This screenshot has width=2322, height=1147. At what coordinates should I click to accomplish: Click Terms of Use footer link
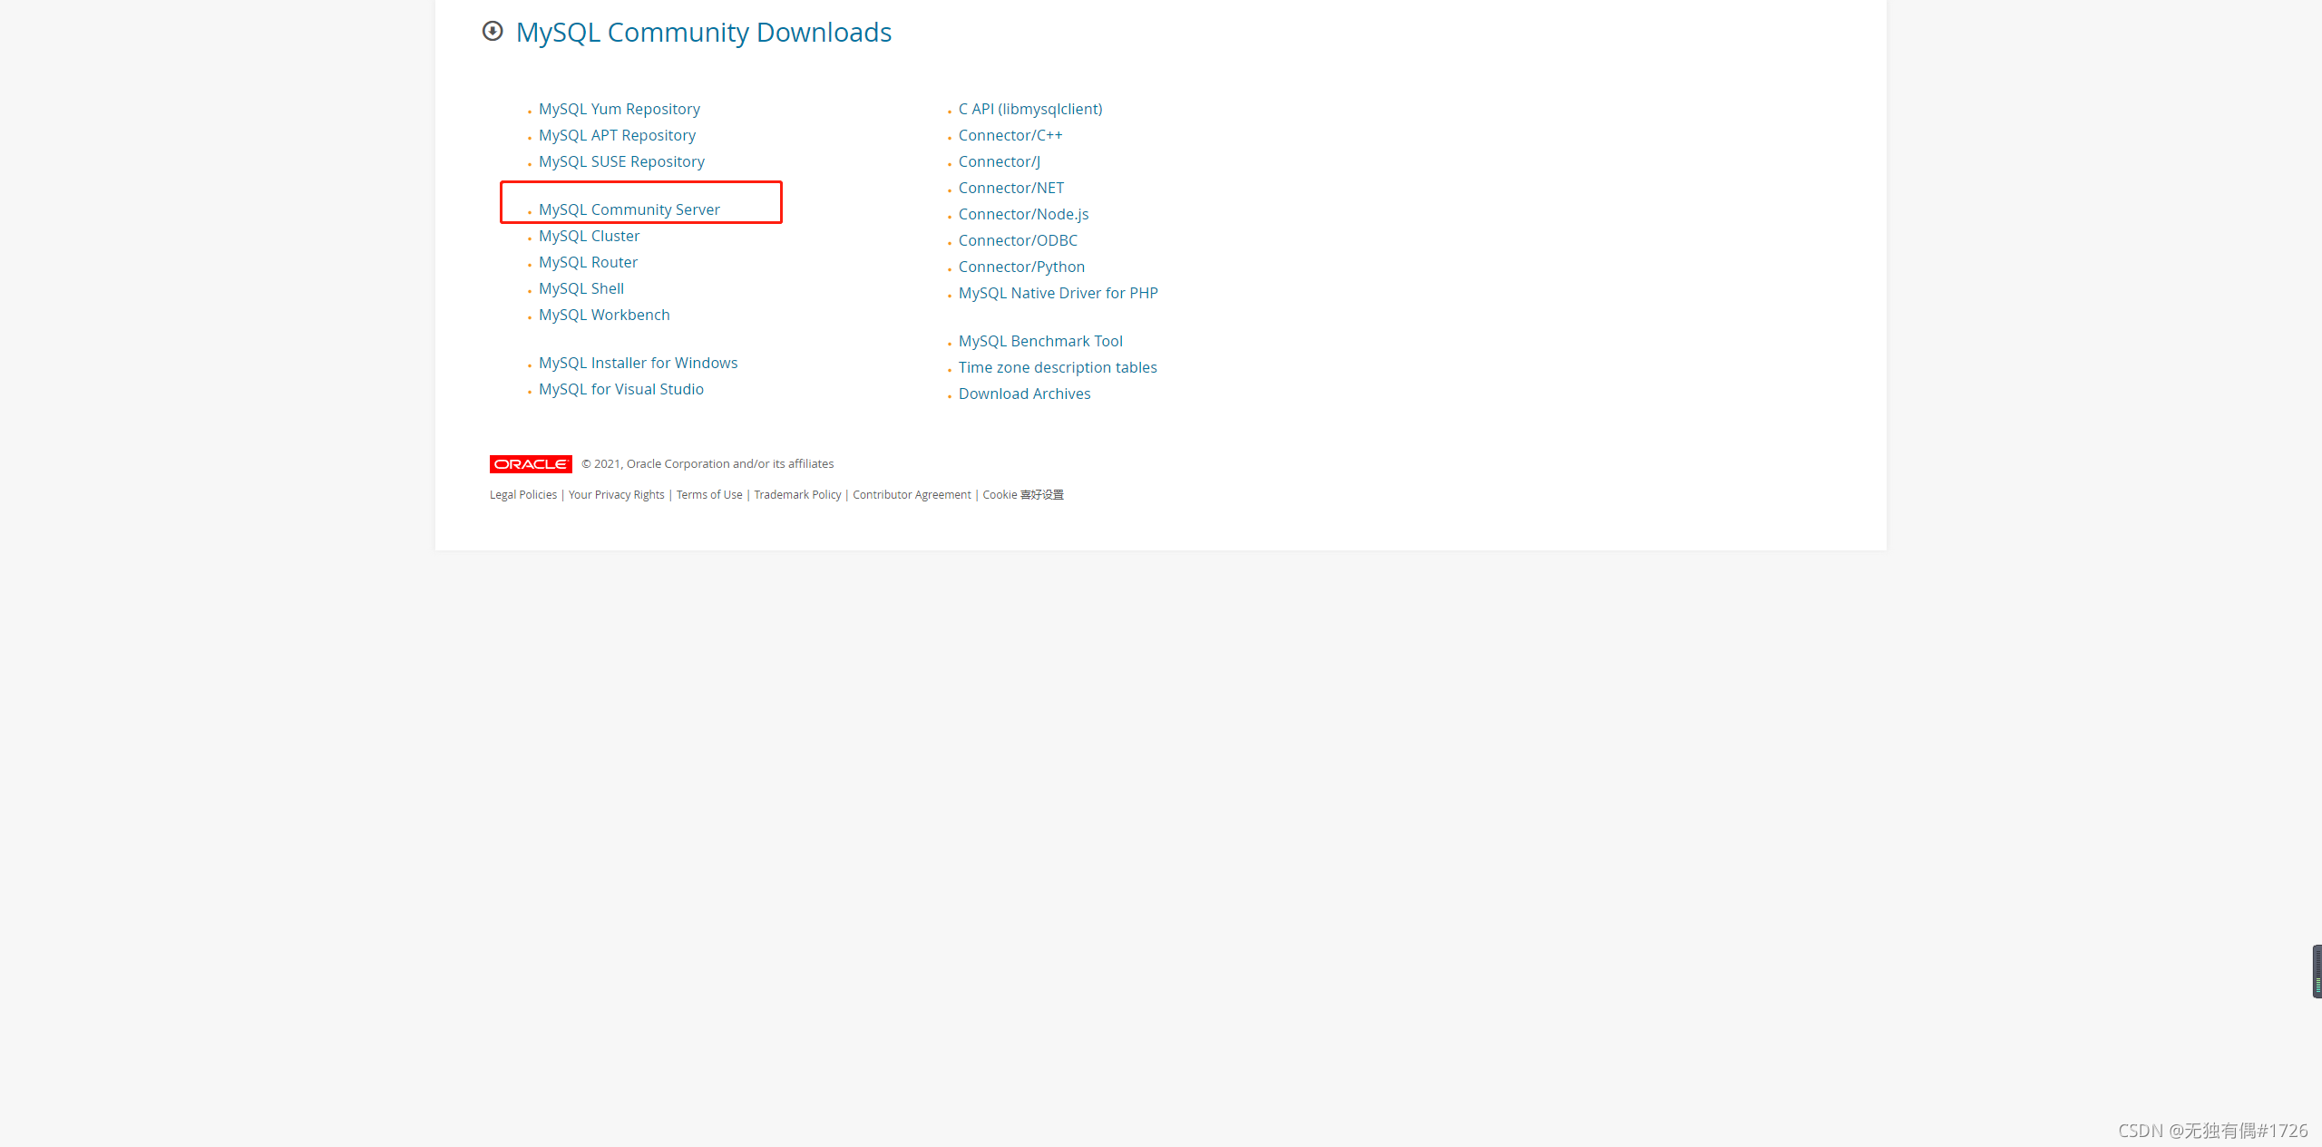[708, 495]
